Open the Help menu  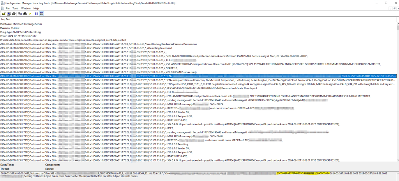click(36, 8)
